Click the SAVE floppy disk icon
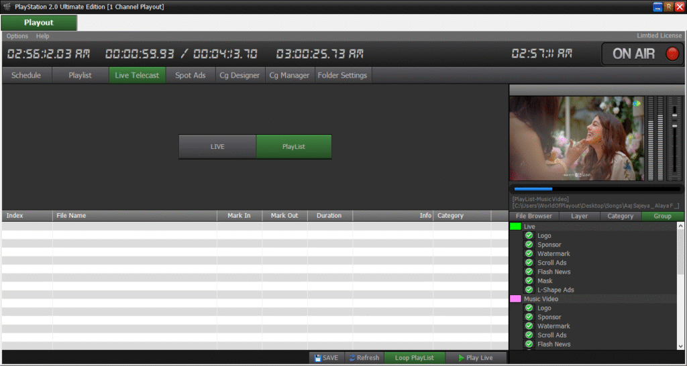The width and height of the screenshot is (687, 366). click(x=317, y=358)
